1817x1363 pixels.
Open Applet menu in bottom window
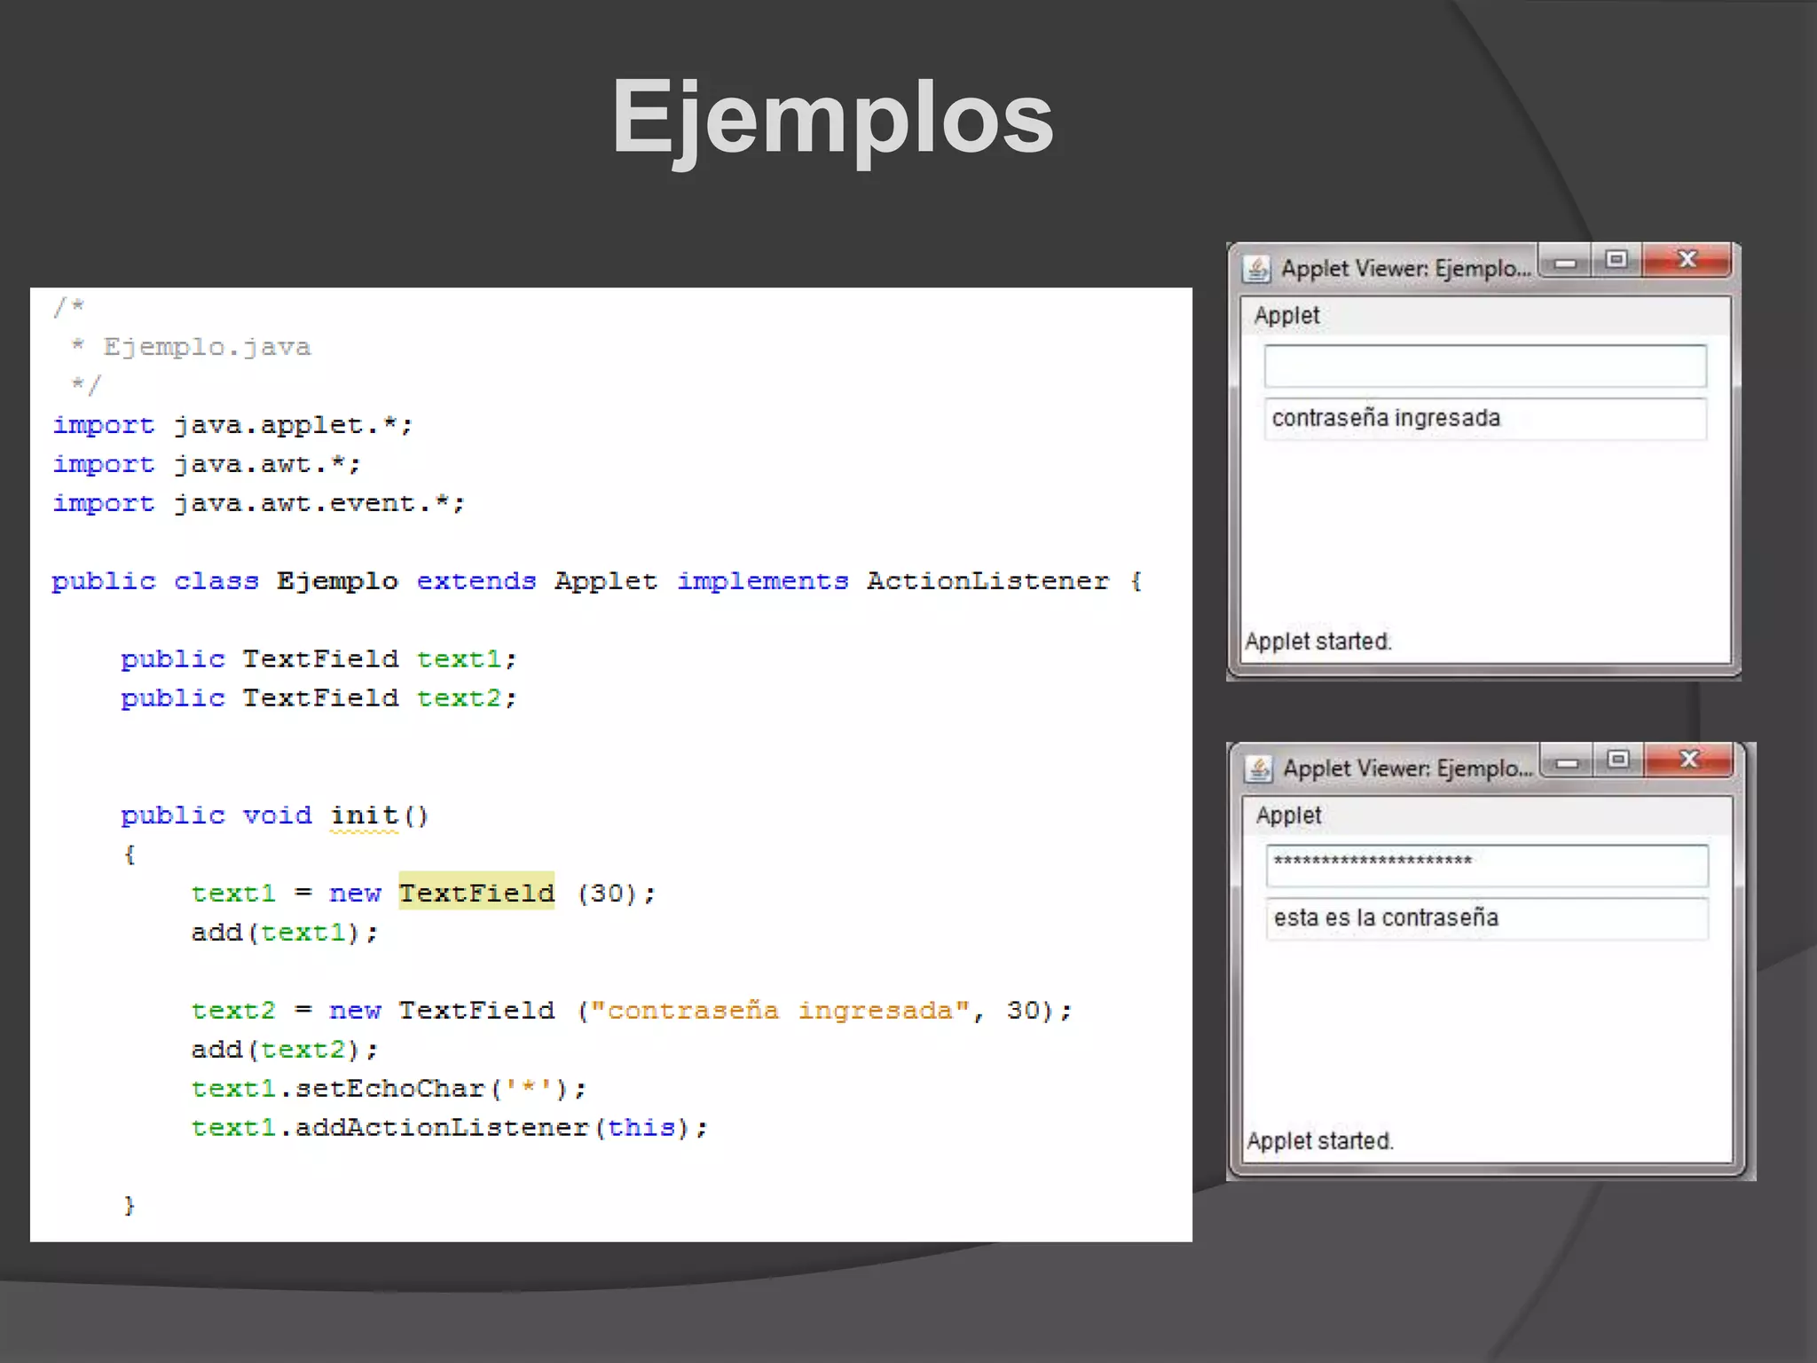click(1288, 815)
